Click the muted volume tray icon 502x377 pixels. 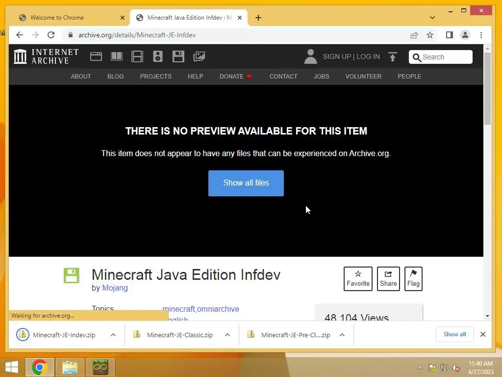click(456, 368)
